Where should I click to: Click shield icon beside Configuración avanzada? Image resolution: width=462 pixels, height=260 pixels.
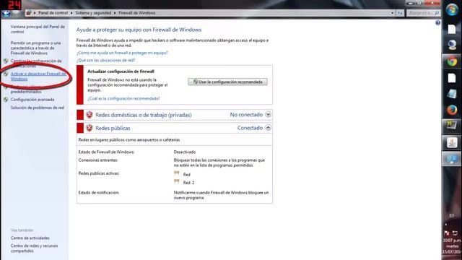pos(6,100)
